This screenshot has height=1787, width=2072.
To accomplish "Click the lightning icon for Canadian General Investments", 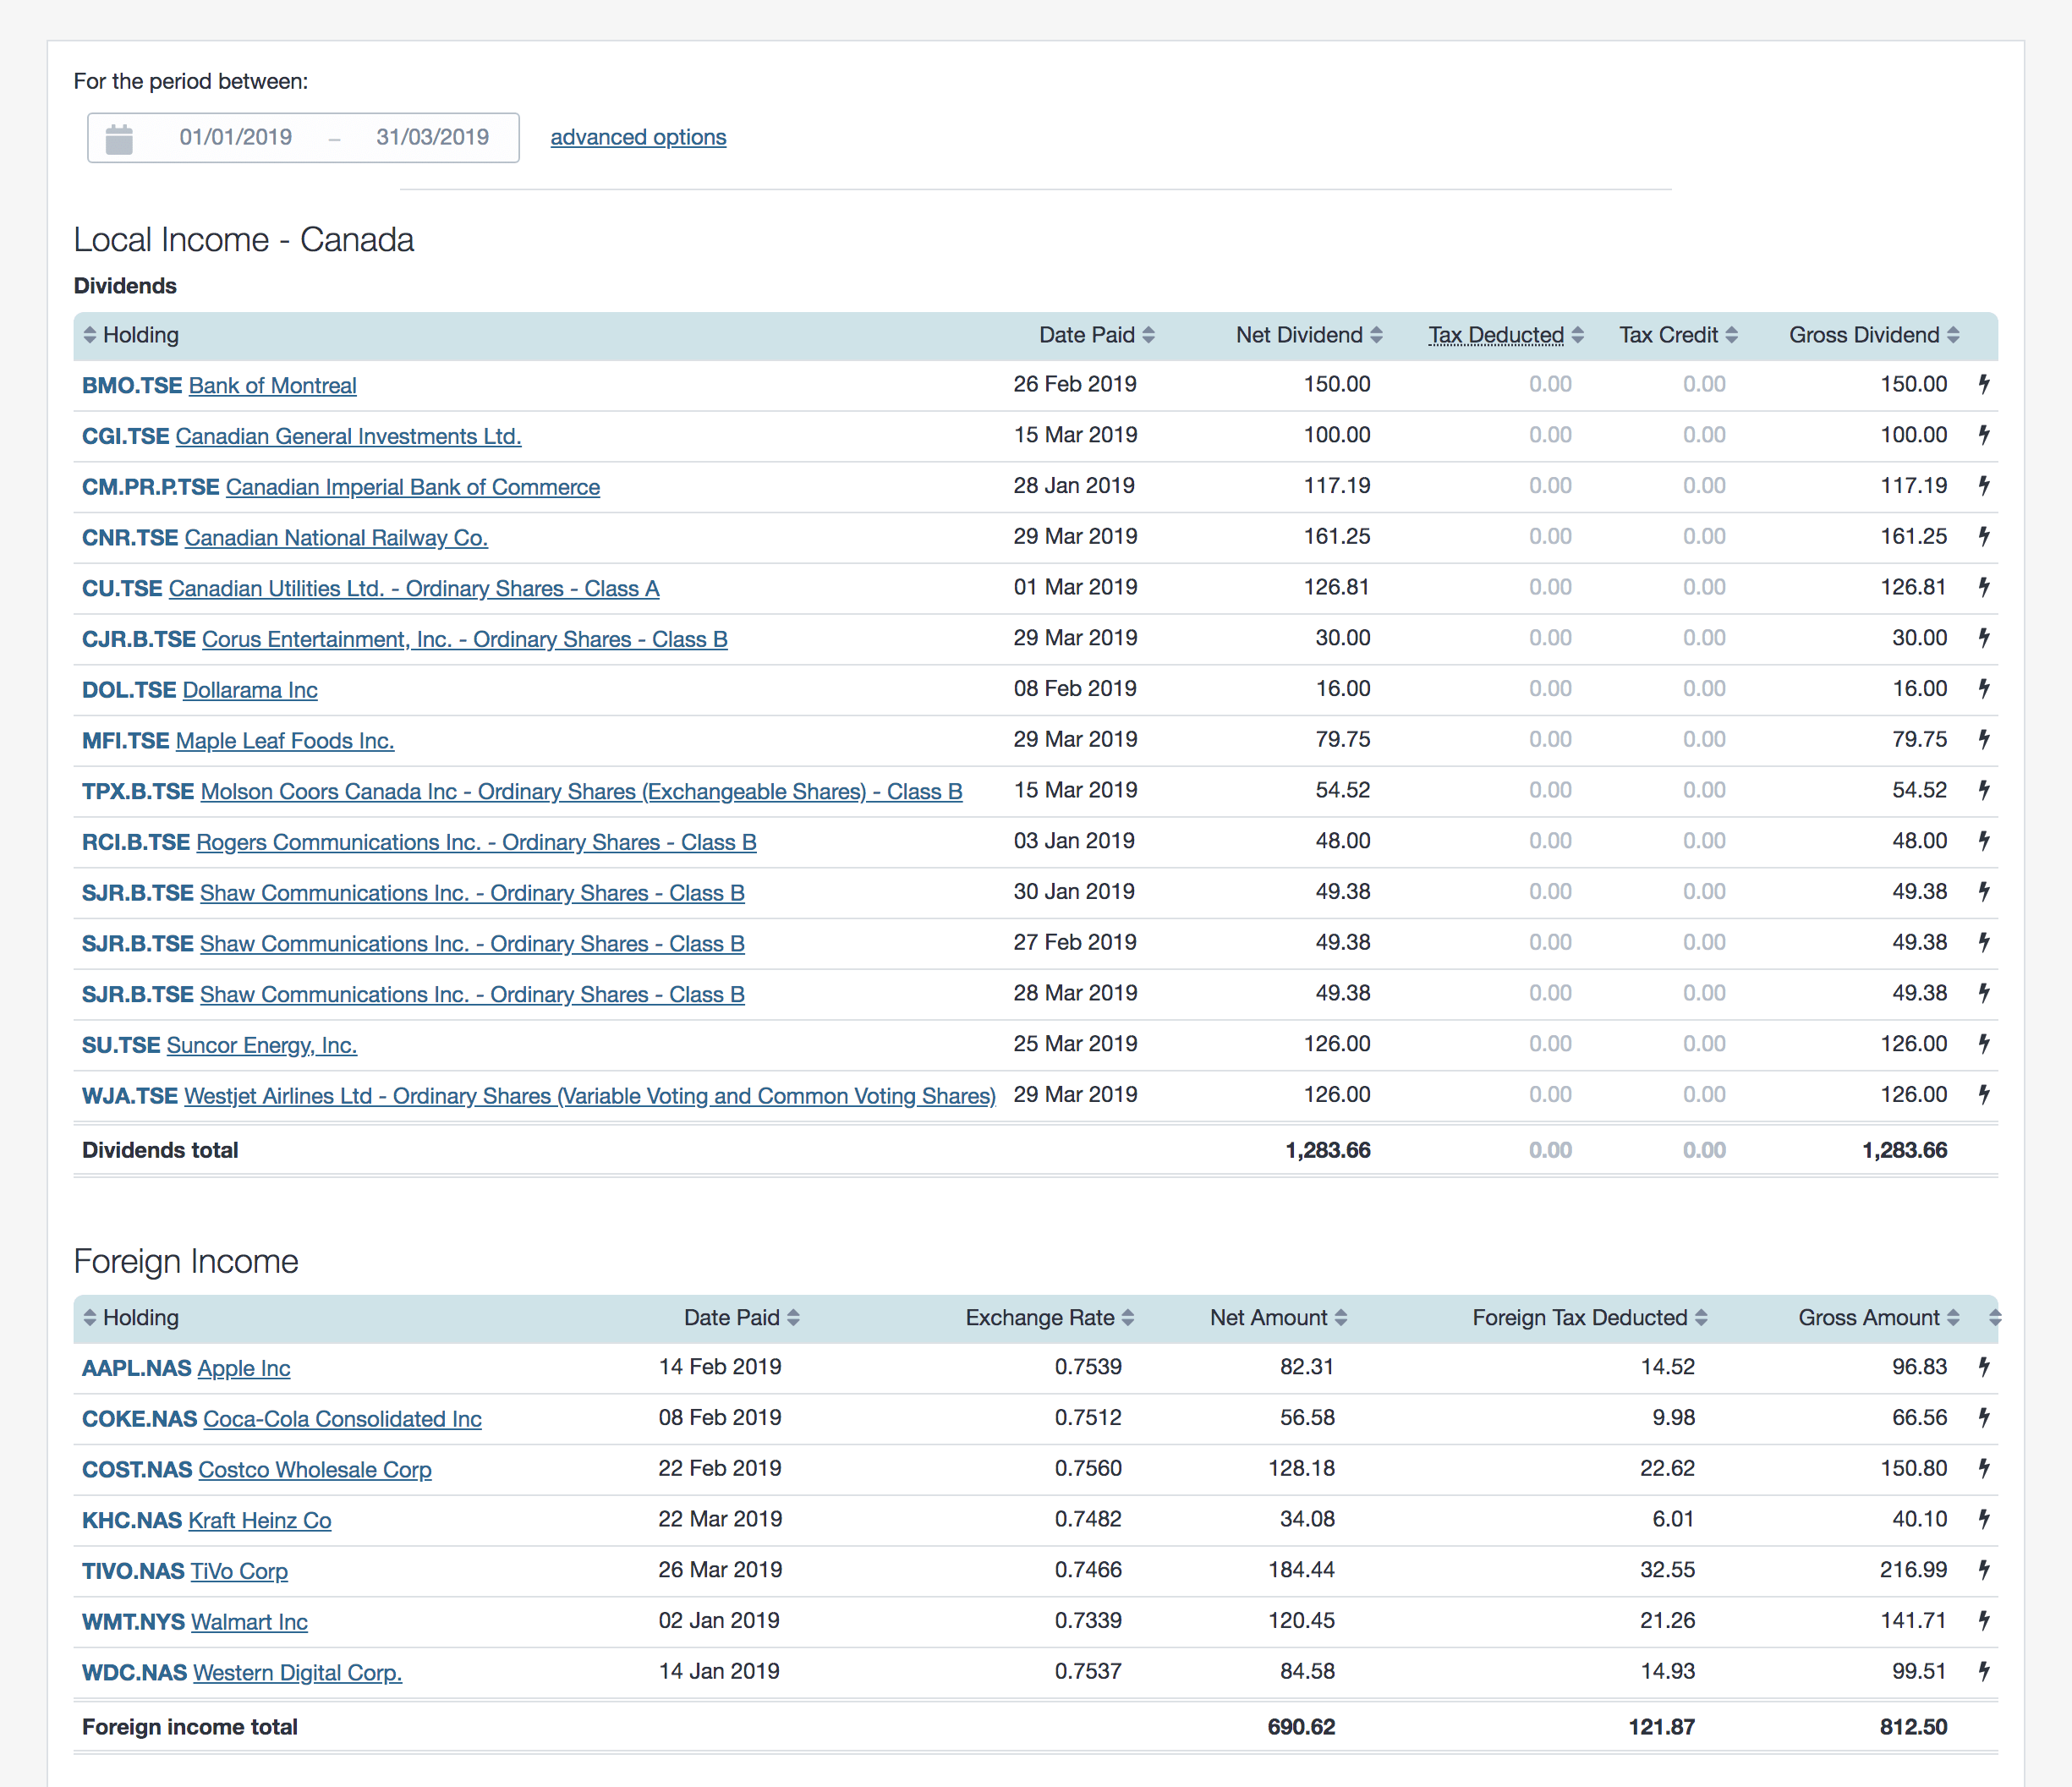I will point(1984,435).
